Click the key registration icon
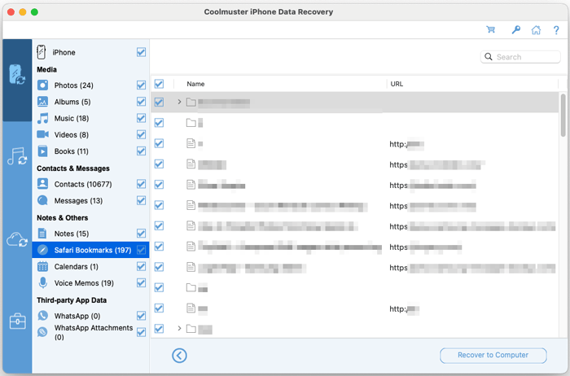This screenshot has width=570, height=376. [515, 30]
